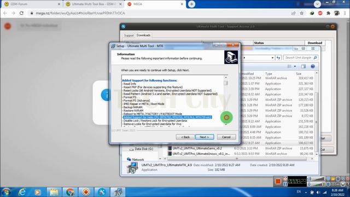Click the red extension icon in Chrome toolbar
Image resolution: width=350 pixels, height=197 pixels.
click(320, 13)
